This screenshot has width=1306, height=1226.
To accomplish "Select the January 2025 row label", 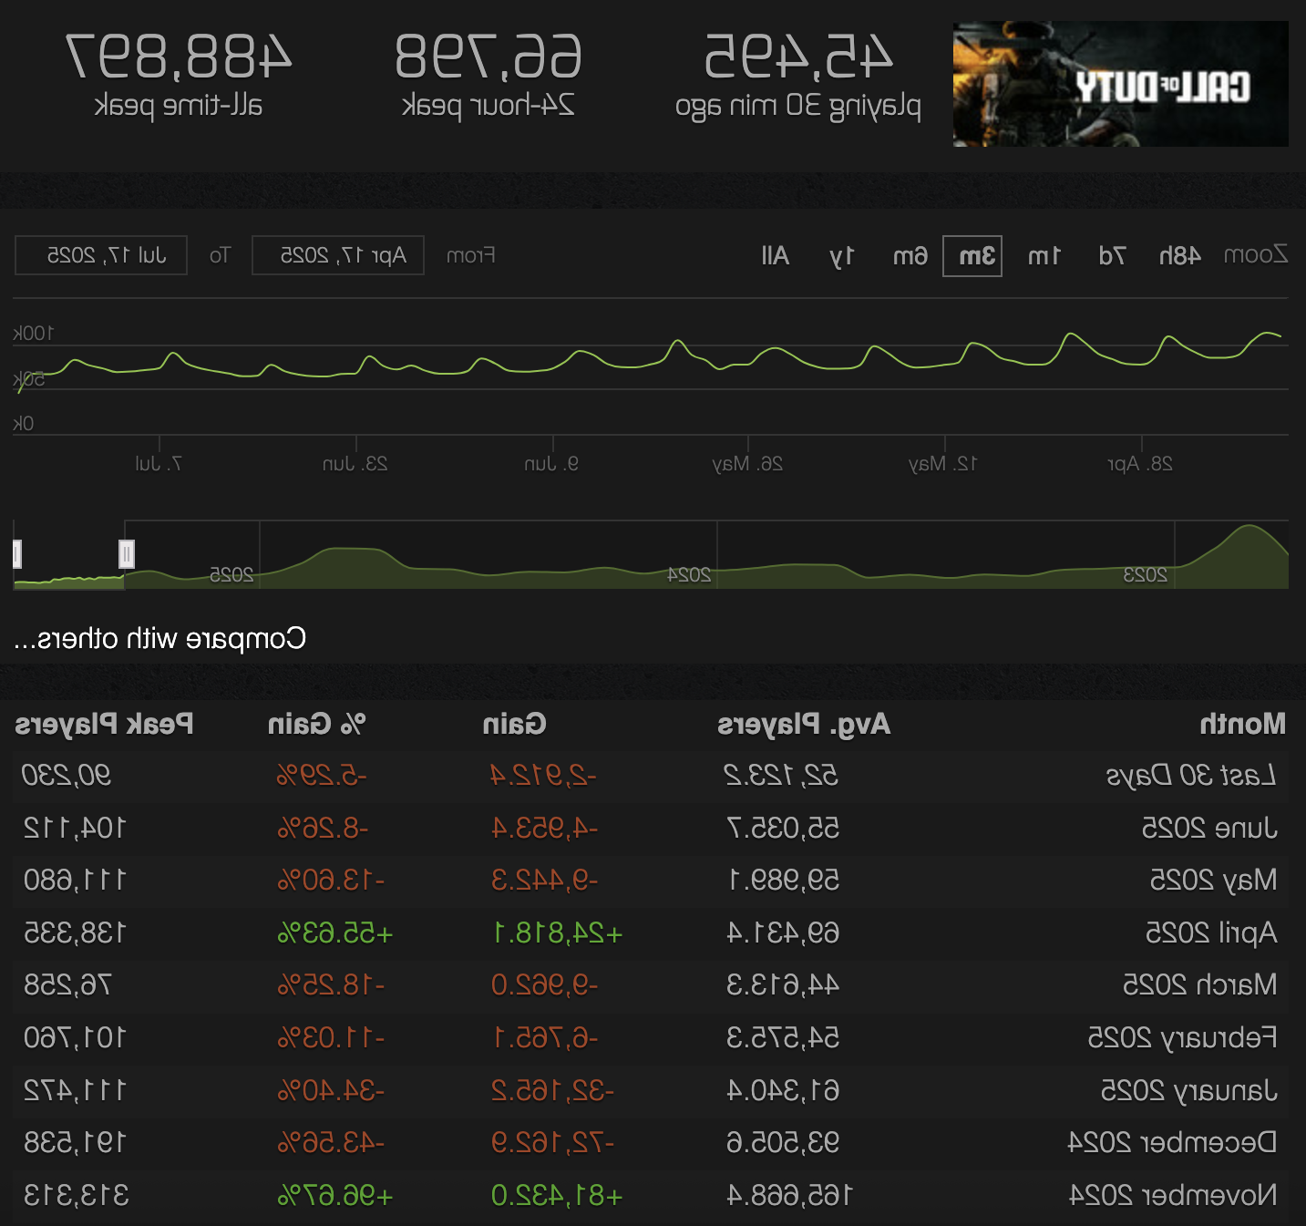I will 1189,1091.
